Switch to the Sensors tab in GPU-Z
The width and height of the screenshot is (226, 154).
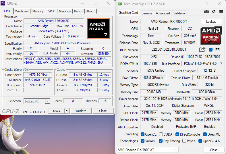coord(147,13)
